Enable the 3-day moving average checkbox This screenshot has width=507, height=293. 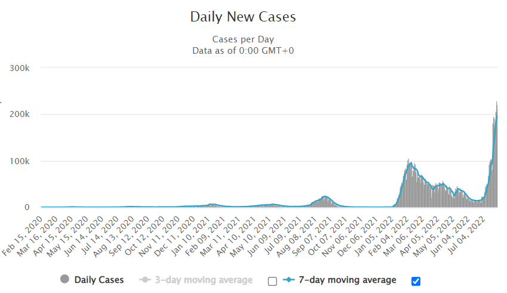[x=272, y=281]
